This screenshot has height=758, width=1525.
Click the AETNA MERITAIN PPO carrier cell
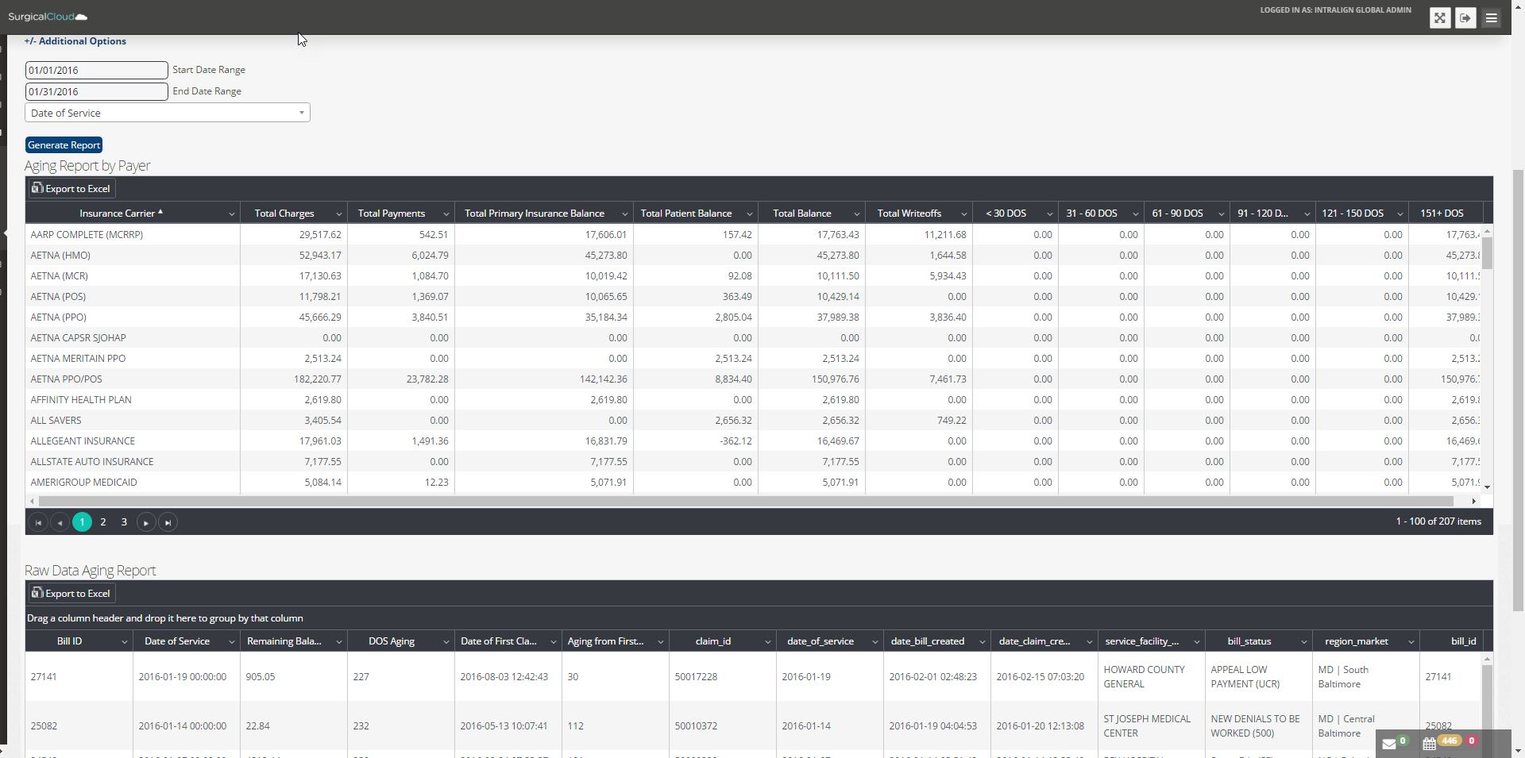133,359
